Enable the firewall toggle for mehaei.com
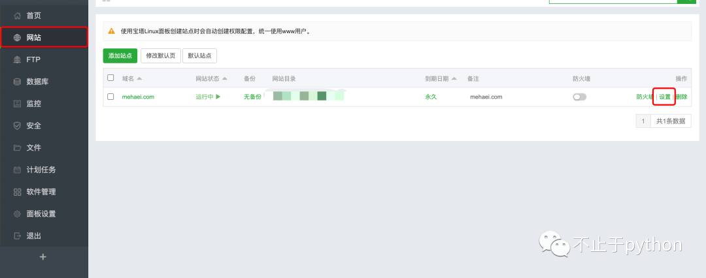 click(579, 97)
